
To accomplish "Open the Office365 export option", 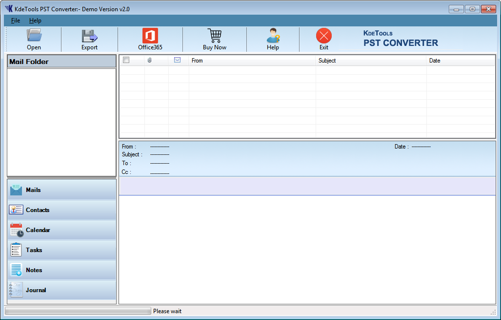I will [x=150, y=36].
